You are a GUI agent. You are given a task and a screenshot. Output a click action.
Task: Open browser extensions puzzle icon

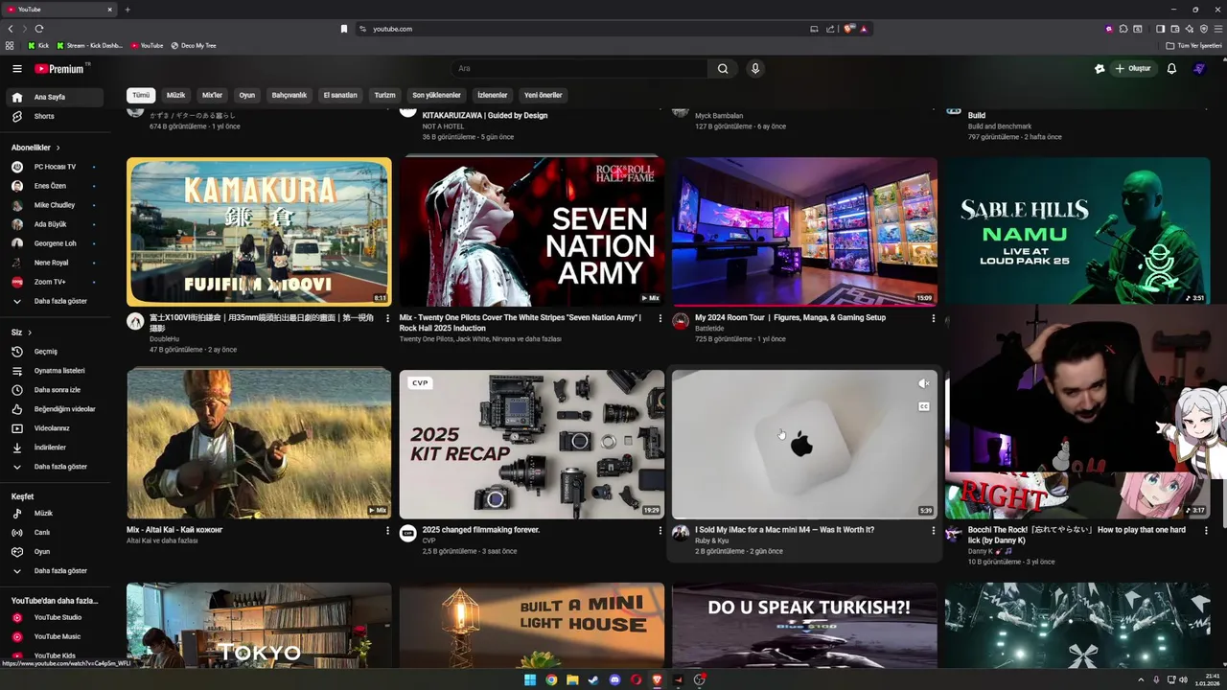tap(1123, 29)
